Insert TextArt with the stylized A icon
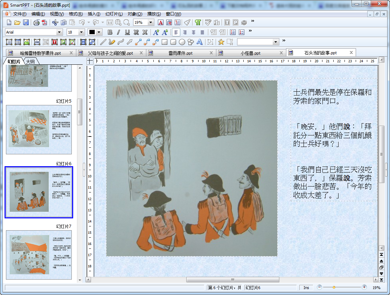This screenshot has height=295, width=390. (200, 42)
